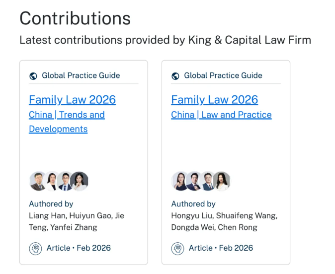
Task: Click the Global Practice Guide label in the Trends card
Action: (81, 75)
